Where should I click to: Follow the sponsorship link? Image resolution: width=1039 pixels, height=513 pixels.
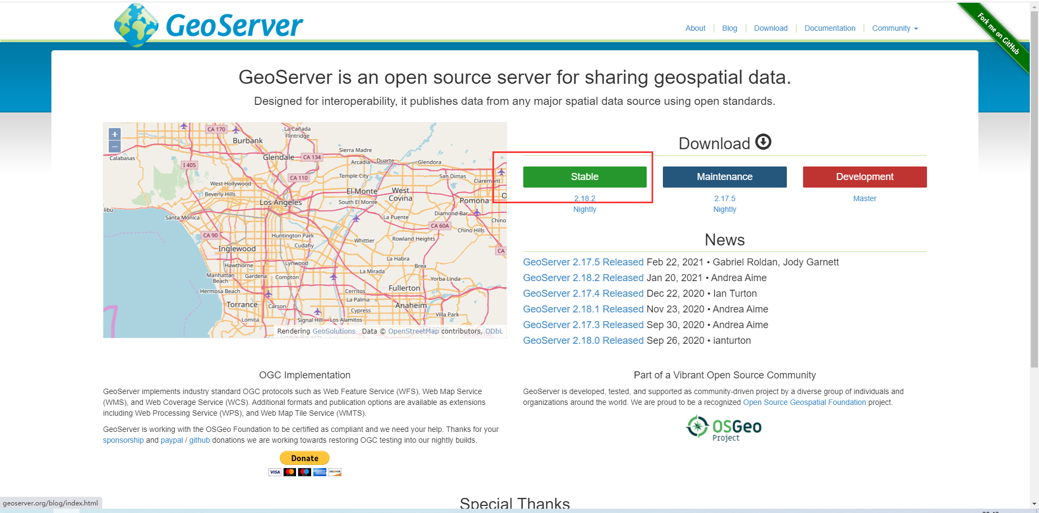[123, 440]
